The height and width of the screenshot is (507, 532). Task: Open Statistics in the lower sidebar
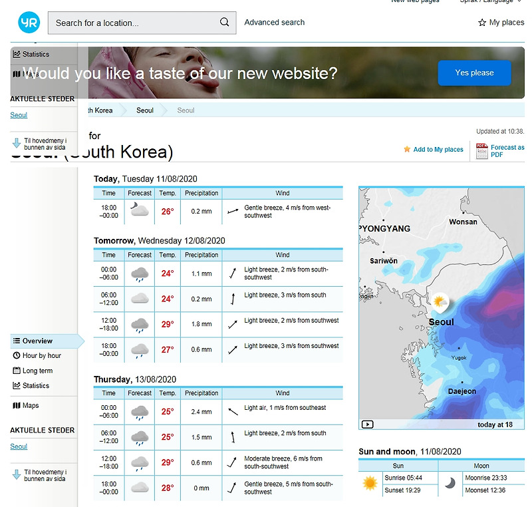(31, 385)
